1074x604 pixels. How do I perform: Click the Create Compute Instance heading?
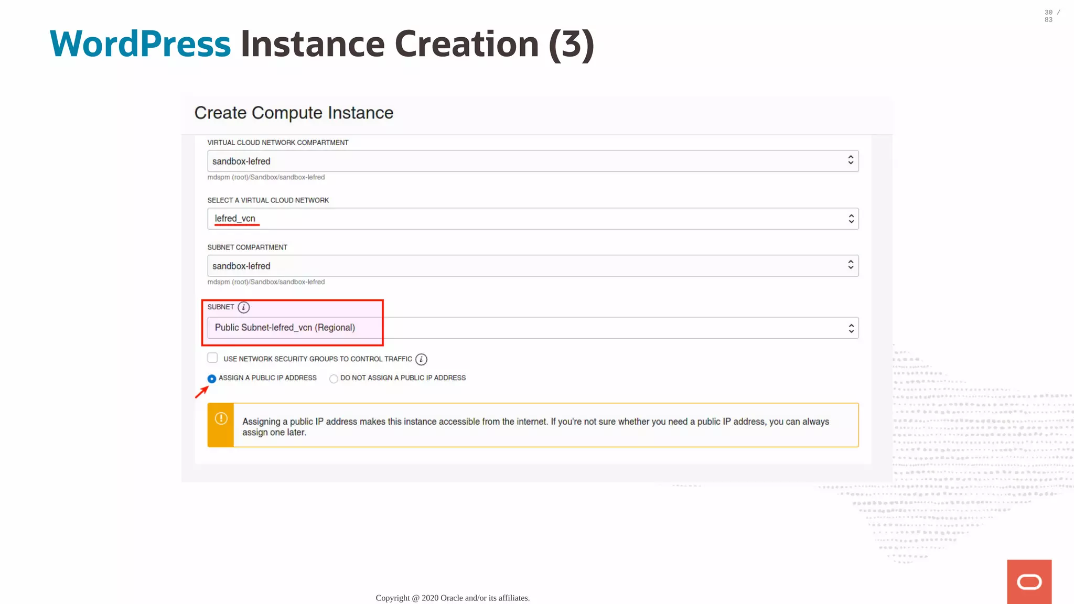(294, 113)
